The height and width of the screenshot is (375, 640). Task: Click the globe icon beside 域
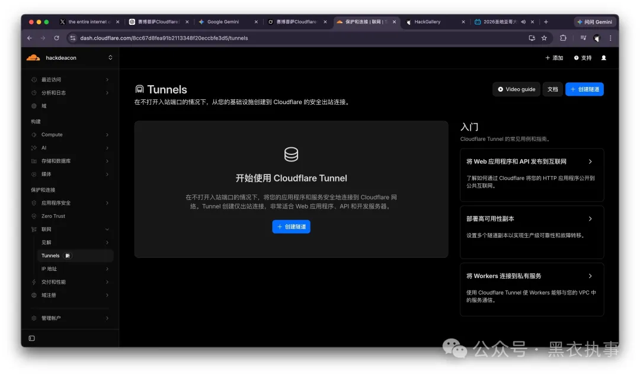click(x=34, y=106)
